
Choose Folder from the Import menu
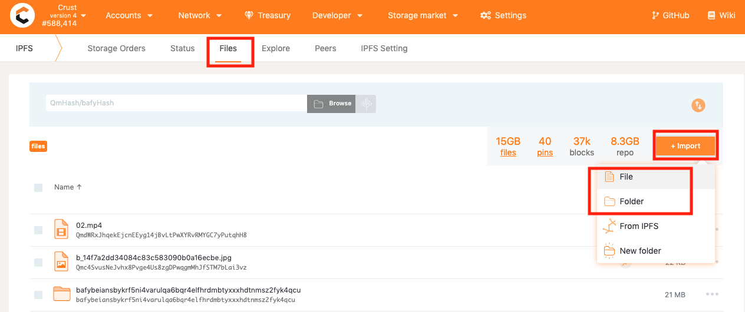pyautogui.click(x=656, y=201)
